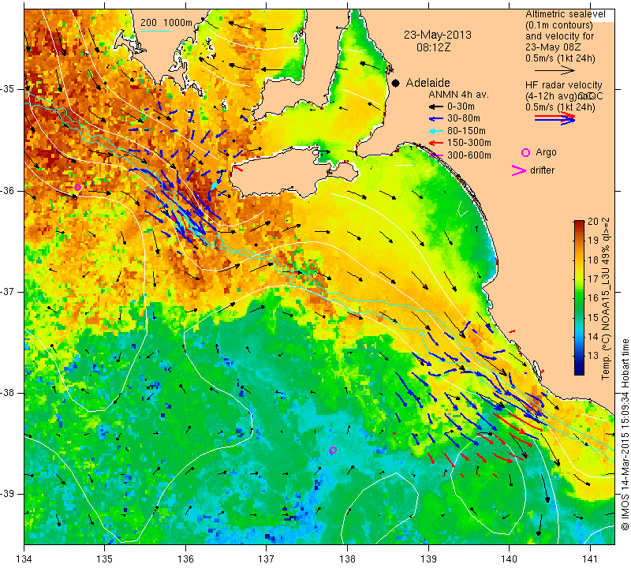631x568 pixels.
Task: Click the 'Argo' legend label
Action: click(546, 152)
